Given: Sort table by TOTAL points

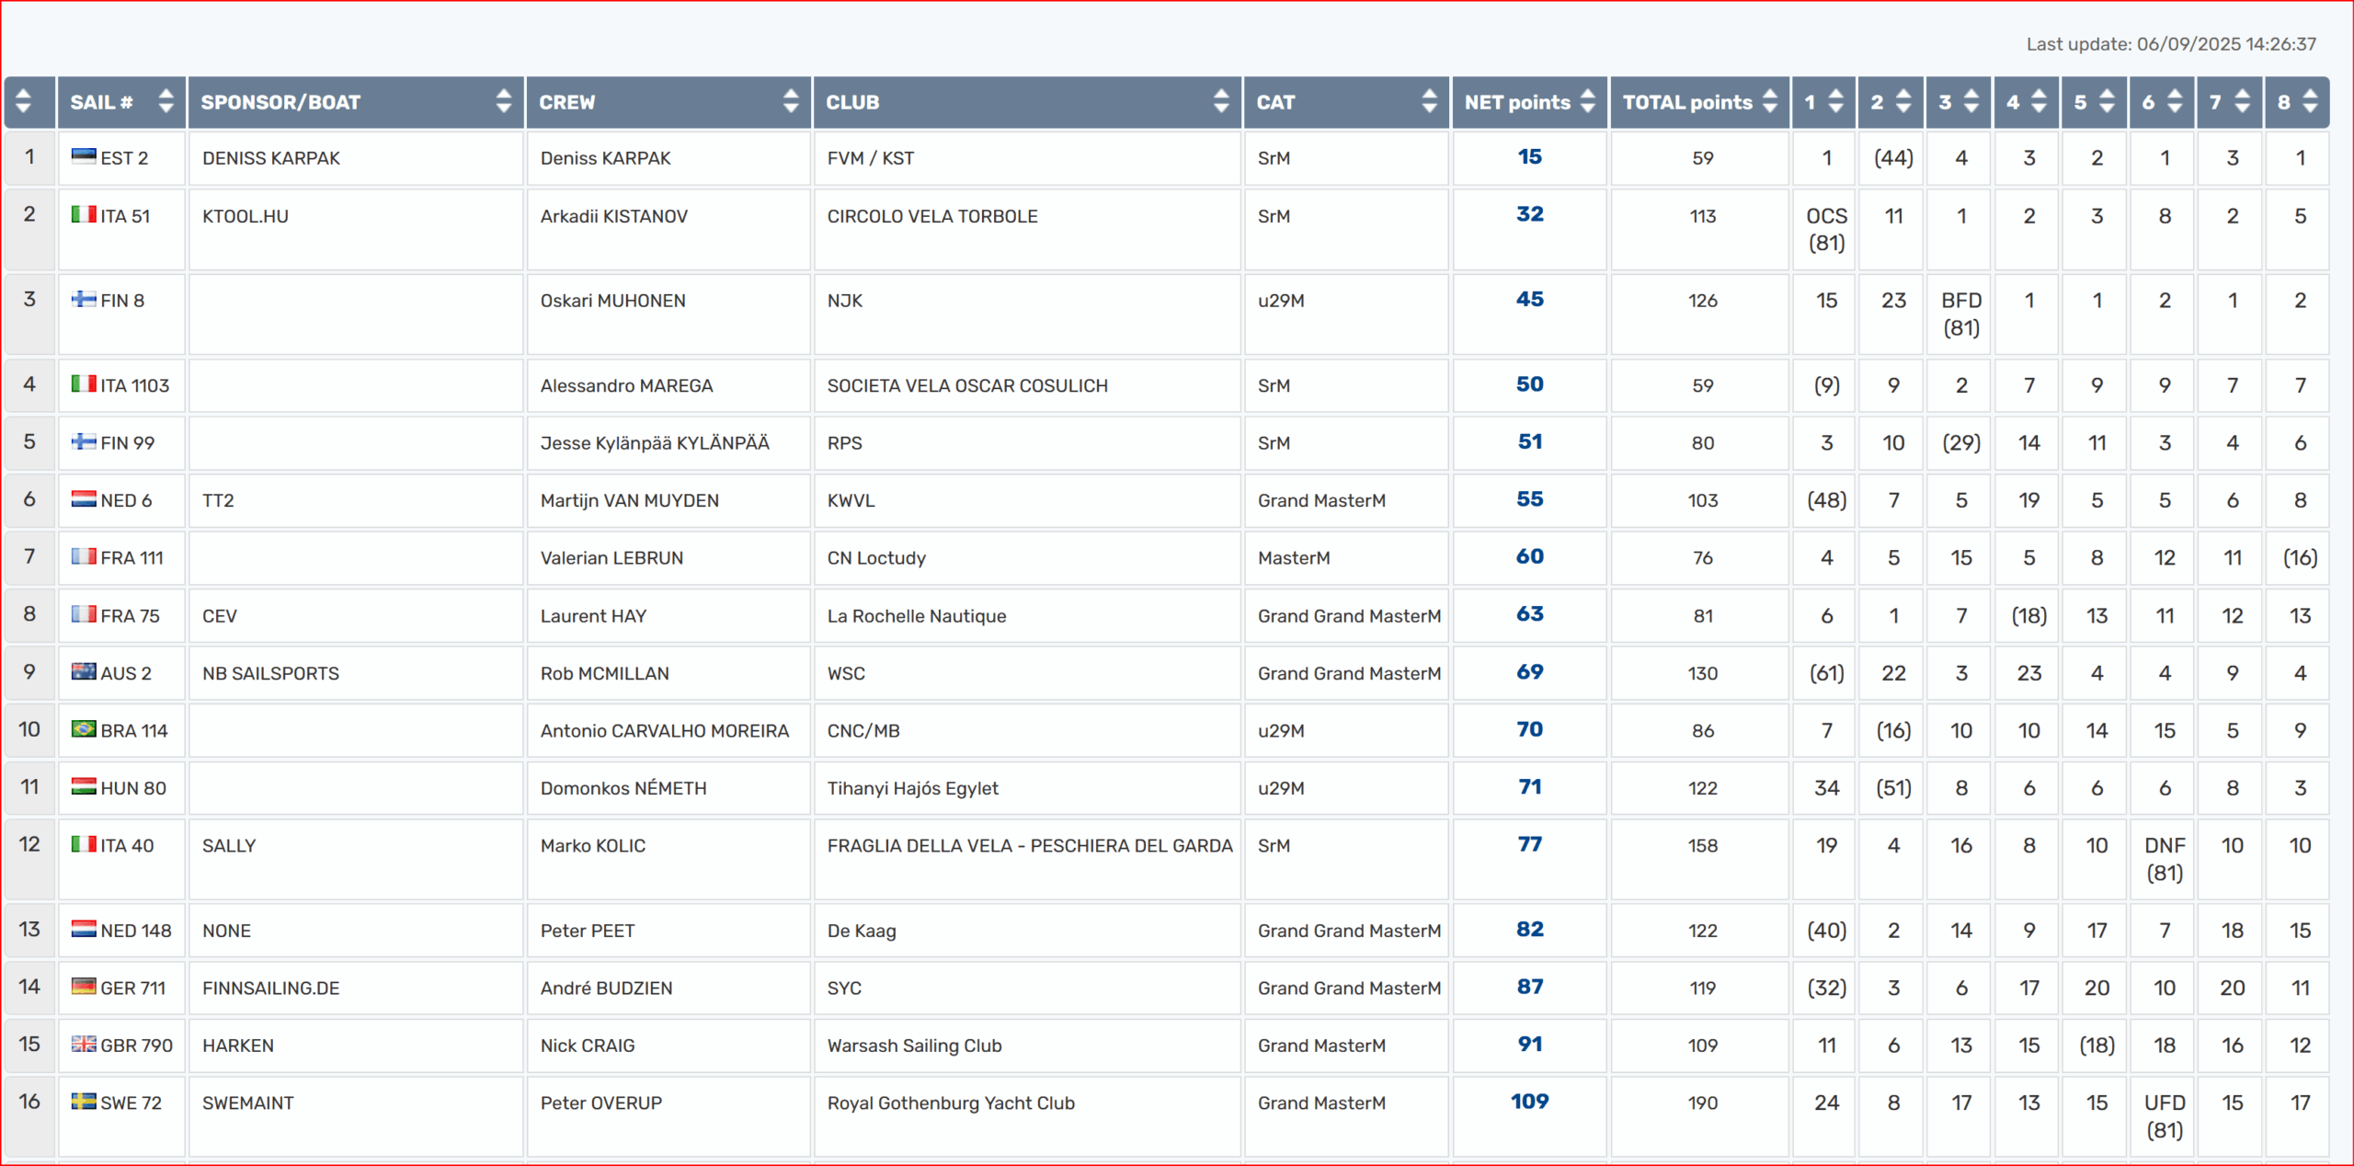Looking at the screenshot, I should pos(1770,102).
